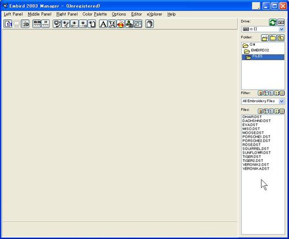Click second small icon in Files row

pyautogui.click(x=266, y=111)
